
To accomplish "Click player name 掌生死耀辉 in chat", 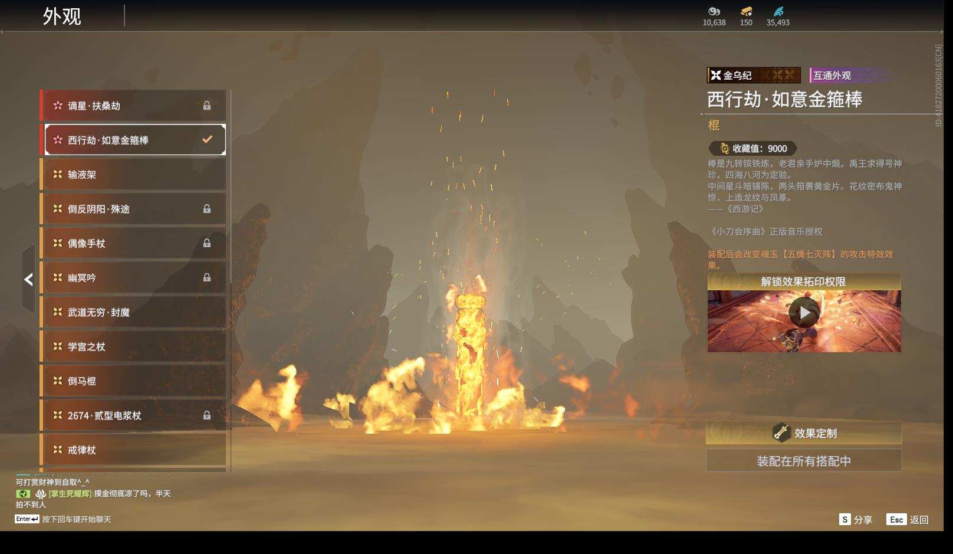I will click(x=70, y=493).
